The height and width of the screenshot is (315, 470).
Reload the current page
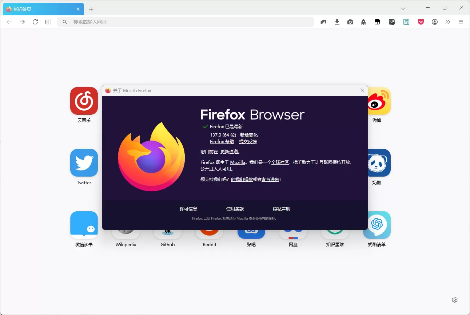tap(35, 22)
